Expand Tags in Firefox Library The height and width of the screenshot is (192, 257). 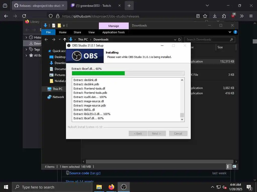pyautogui.click(x=26, y=49)
